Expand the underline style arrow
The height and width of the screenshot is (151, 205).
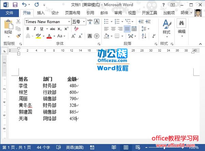pos(47,29)
